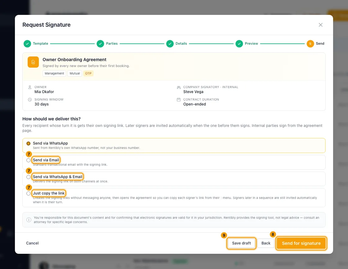Viewport: 348px width, 269px height.
Task: Click the Save draft button
Action: click(x=241, y=243)
